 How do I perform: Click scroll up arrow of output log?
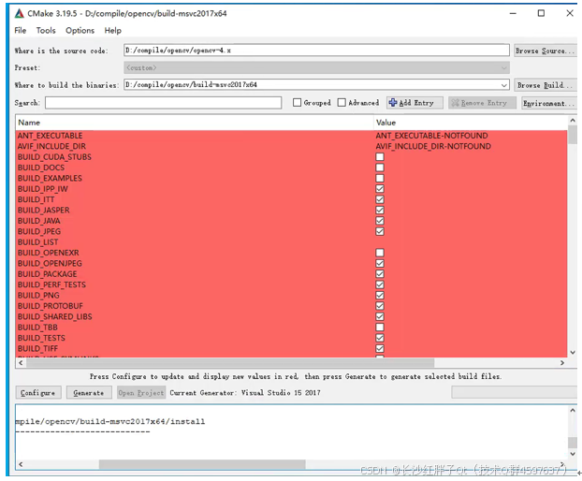pos(573,410)
